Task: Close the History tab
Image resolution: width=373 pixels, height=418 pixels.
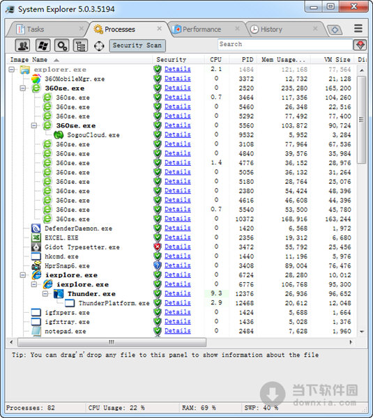Action: pos(315,29)
